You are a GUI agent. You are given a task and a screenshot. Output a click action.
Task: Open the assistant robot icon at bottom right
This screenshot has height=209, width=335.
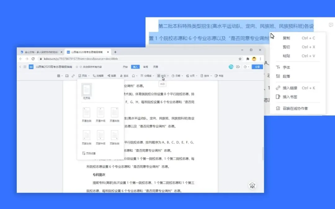click(252, 185)
